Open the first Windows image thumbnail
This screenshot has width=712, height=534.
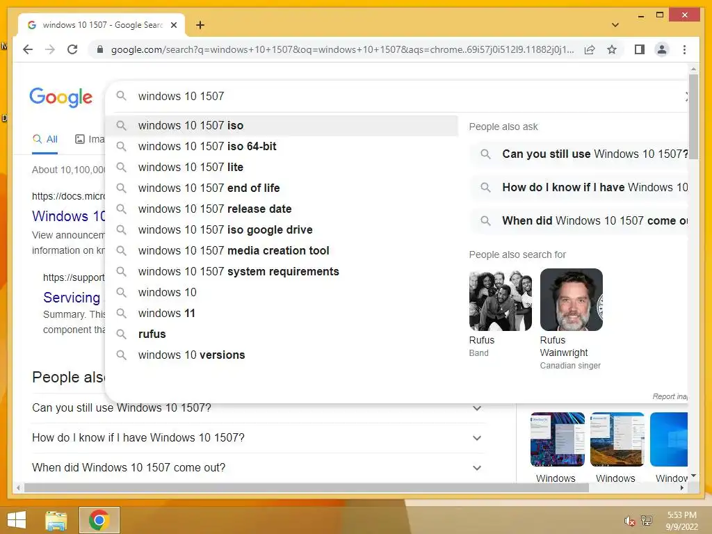(x=557, y=439)
